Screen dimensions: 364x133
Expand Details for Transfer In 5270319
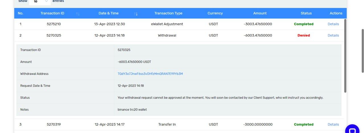[x=333, y=124]
